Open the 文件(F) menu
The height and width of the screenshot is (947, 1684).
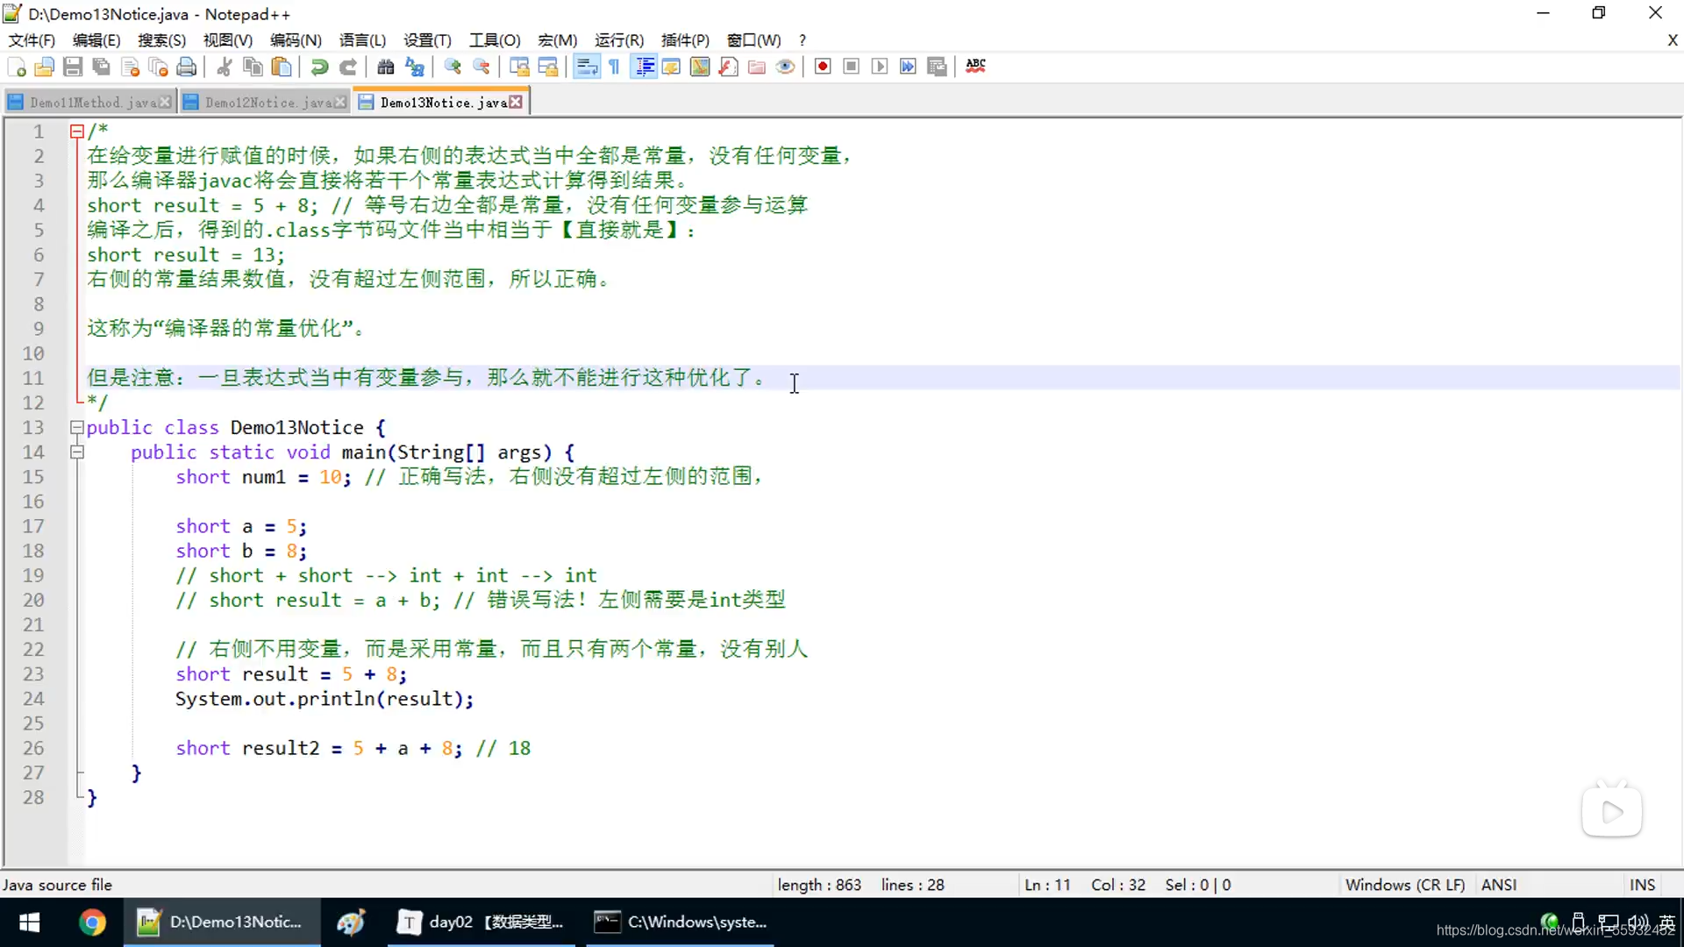tap(32, 40)
